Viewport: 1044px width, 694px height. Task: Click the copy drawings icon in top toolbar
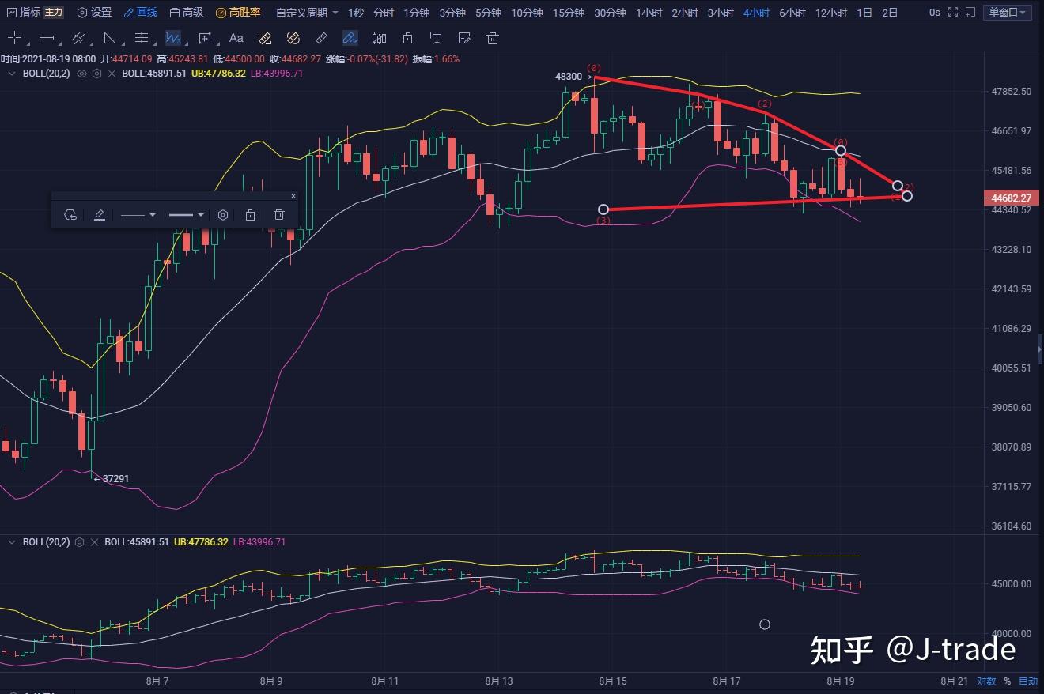tap(436, 38)
